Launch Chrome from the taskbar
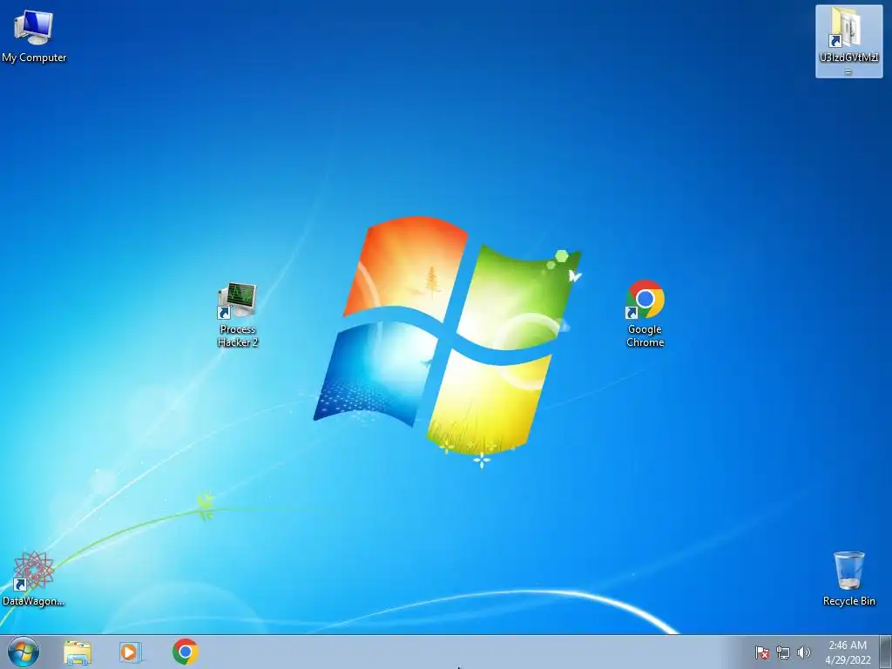This screenshot has width=892, height=669. point(185,652)
